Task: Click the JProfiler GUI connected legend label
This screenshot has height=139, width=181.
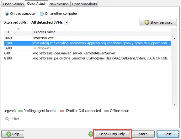Action: [83, 111]
